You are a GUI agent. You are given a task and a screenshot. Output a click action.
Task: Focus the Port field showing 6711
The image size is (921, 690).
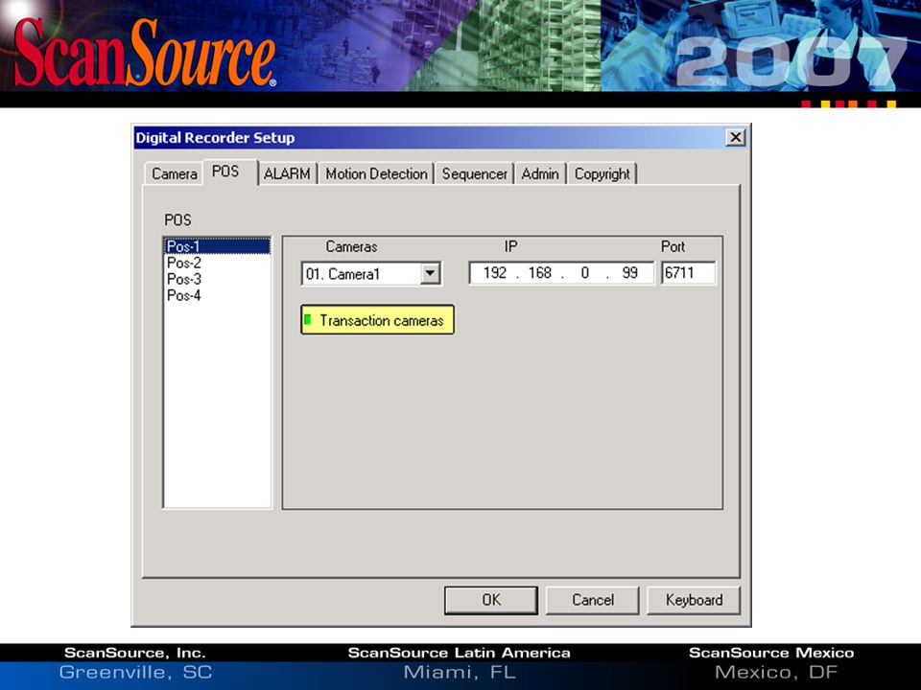click(x=689, y=273)
